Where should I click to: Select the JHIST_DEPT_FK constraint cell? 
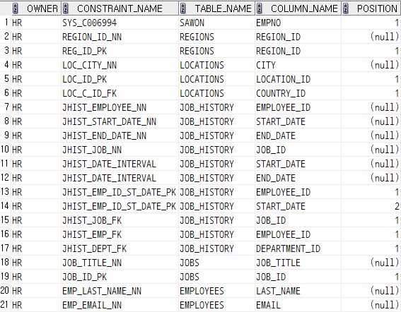[x=120, y=248]
